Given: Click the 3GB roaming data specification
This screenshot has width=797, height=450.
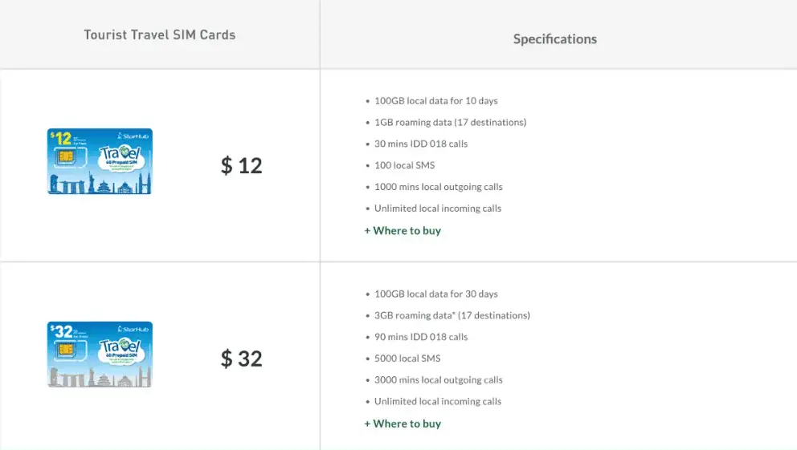Looking at the screenshot, I should coord(452,316).
